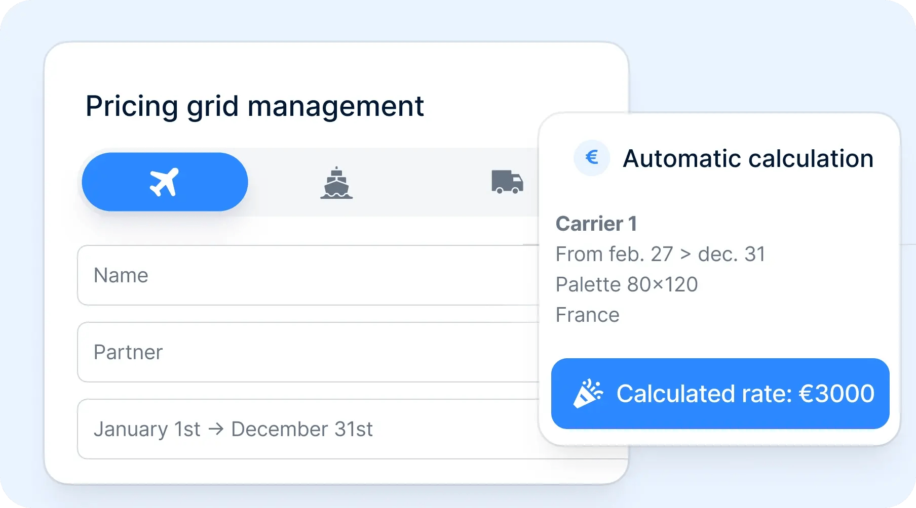The width and height of the screenshot is (916, 508).
Task: Select the From feb. 27 > dec. 31 line
Action: tap(660, 254)
